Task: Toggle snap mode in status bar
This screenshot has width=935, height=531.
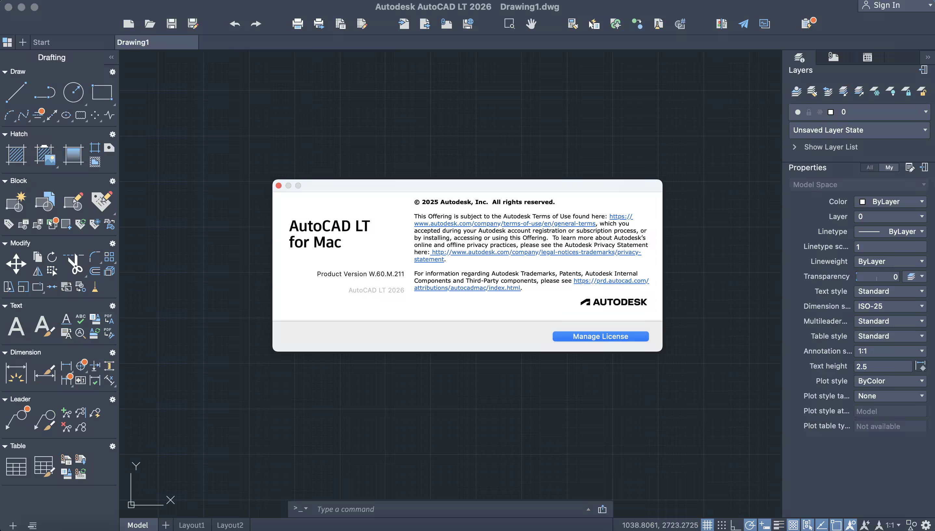Action: pyautogui.click(x=722, y=525)
